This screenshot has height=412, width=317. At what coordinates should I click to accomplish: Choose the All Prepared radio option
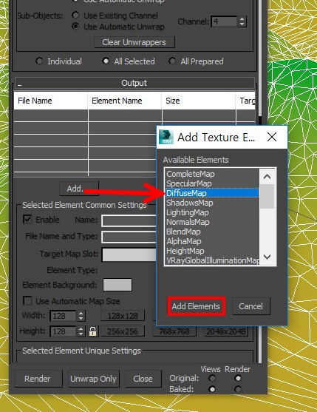pyautogui.click(x=172, y=61)
